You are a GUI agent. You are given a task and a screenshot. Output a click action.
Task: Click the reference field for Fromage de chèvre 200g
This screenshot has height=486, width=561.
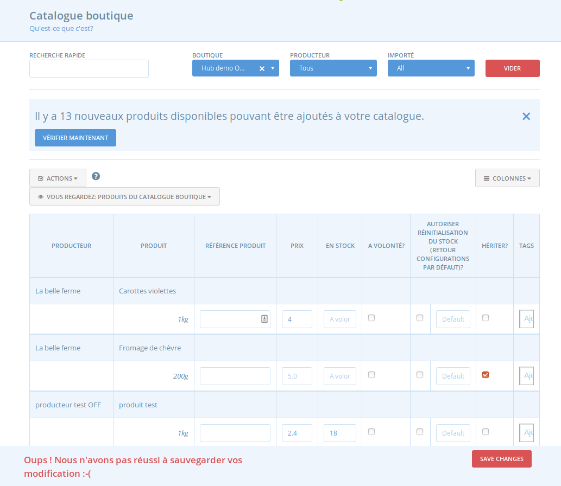tap(235, 376)
